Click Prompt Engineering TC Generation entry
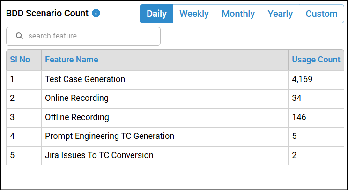 point(110,136)
